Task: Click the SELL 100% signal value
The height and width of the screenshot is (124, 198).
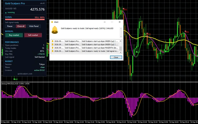Action: [39, 17]
